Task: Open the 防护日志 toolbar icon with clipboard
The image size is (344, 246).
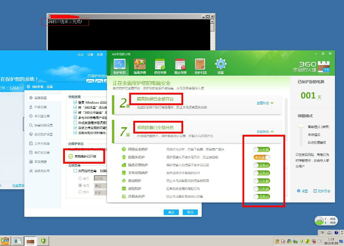Action: (200, 66)
